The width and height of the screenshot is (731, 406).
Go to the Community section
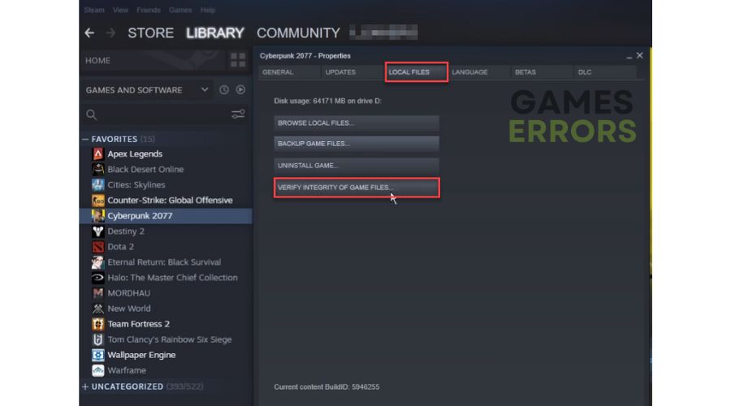tap(298, 32)
